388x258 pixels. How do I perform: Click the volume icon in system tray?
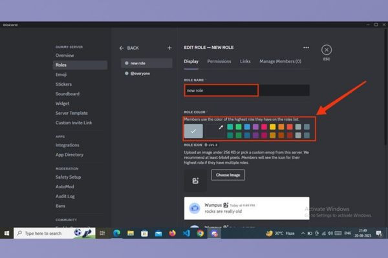(x=330, y=233)
